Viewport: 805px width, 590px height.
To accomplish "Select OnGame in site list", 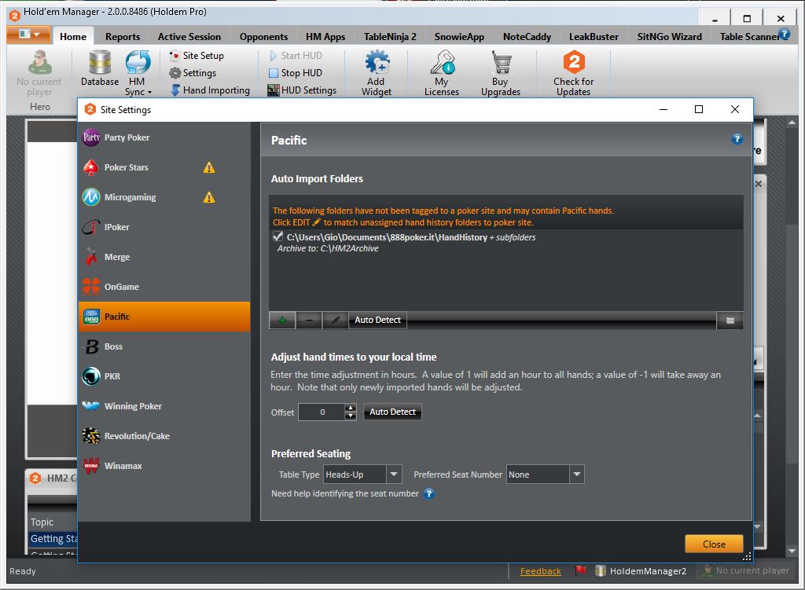I will click(164, 287).
